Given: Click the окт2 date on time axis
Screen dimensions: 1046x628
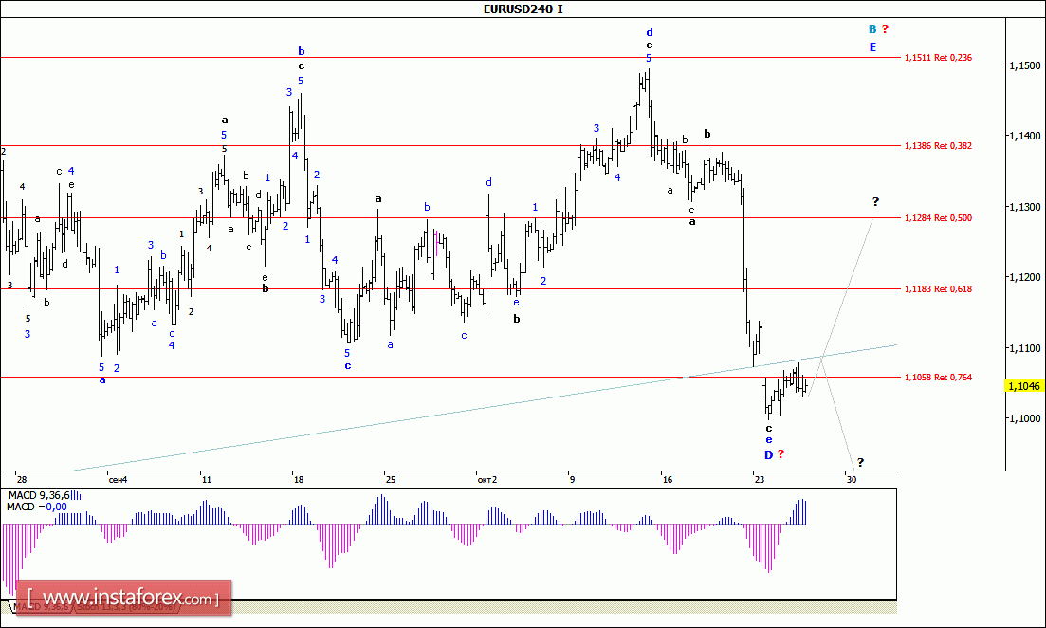Looking at the screenshot, I should tap(487, 480).
